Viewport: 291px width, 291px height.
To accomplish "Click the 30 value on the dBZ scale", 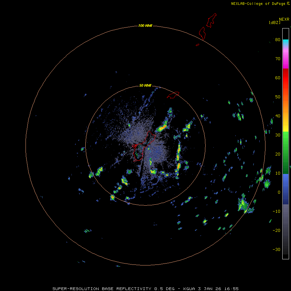I will click(x=278, y=135).
